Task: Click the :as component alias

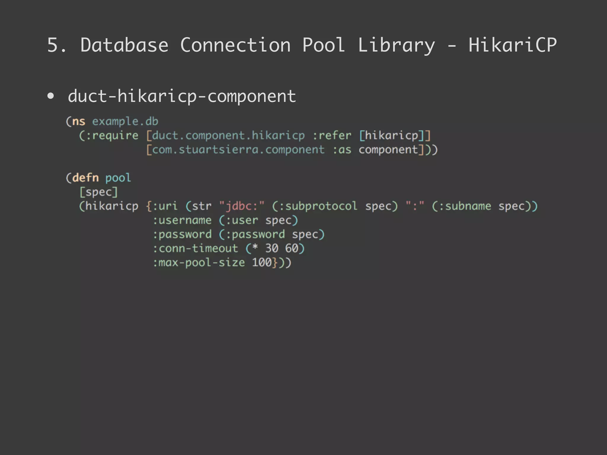Action: point(375,150)
